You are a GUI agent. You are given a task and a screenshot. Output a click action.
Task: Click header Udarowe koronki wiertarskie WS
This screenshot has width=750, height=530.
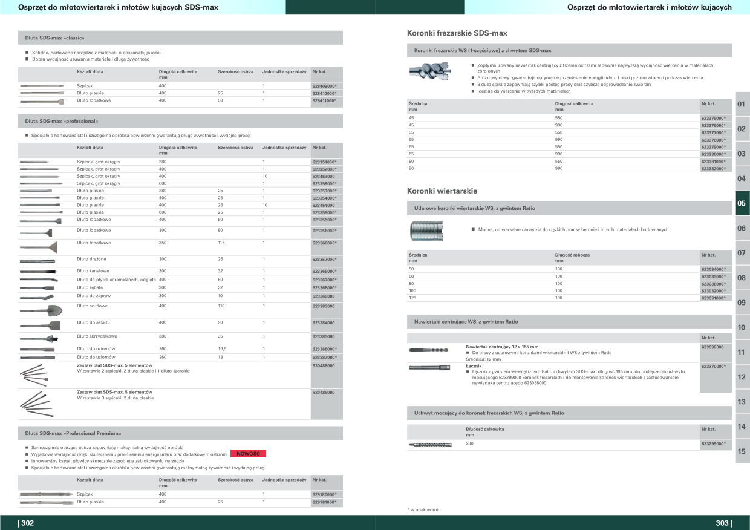coord(569,208)
